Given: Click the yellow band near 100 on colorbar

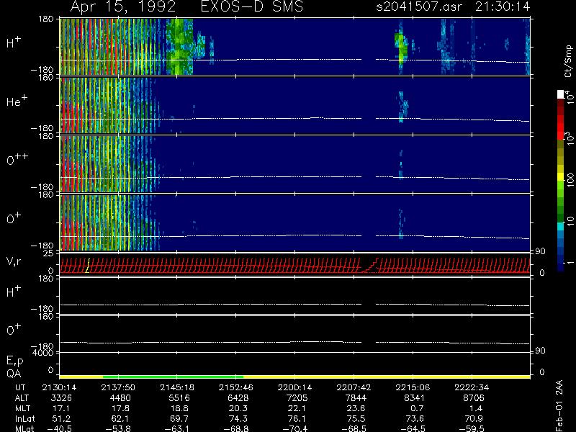Looking at the screenshot, I should (561, 178).
